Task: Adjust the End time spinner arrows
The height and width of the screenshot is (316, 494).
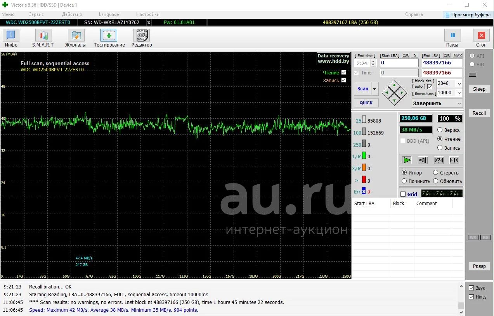Action: pyautogui.click(x=373, y=63)
